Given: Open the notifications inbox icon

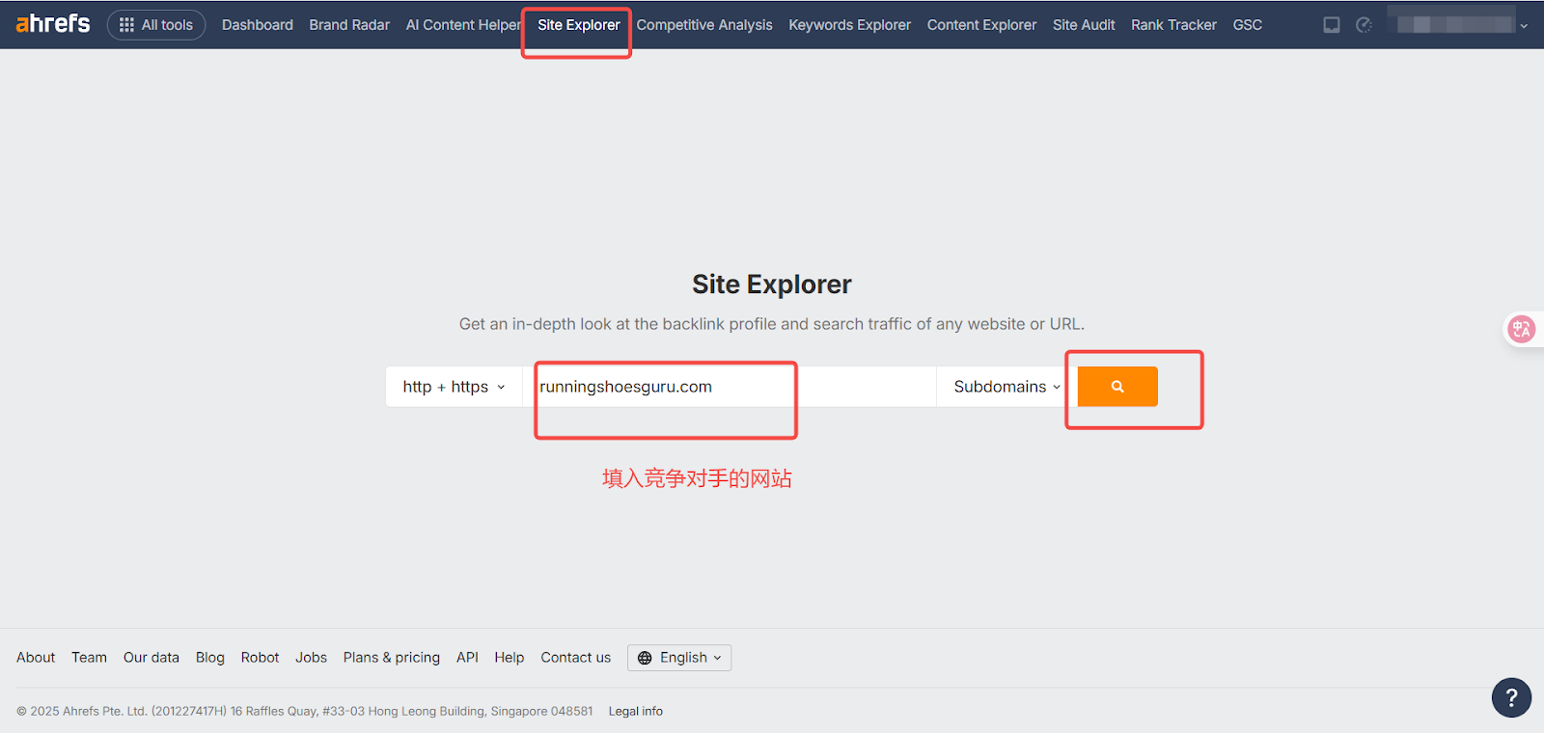Looking at the screenshot, I should point(1332,25).
